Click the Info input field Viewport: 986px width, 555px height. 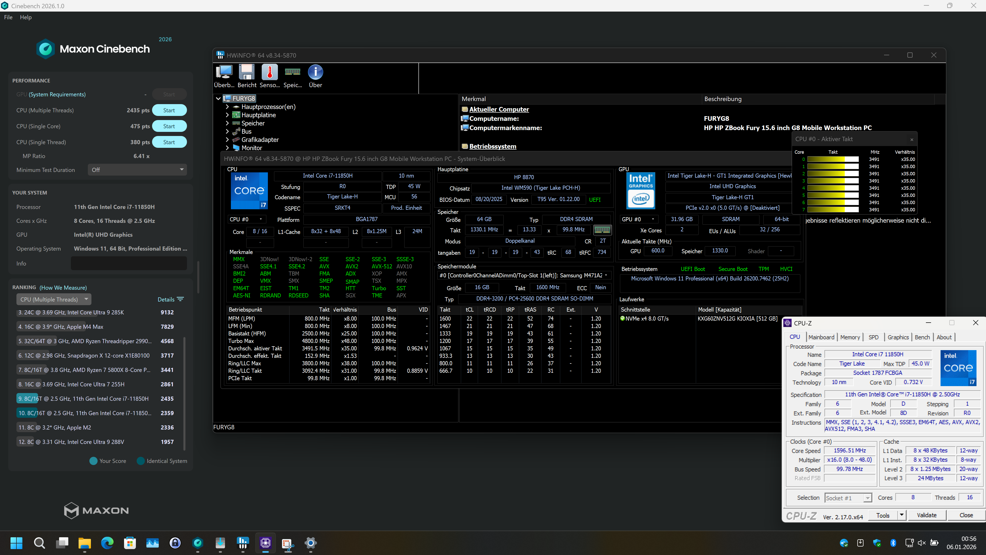[x=129, y=263]
